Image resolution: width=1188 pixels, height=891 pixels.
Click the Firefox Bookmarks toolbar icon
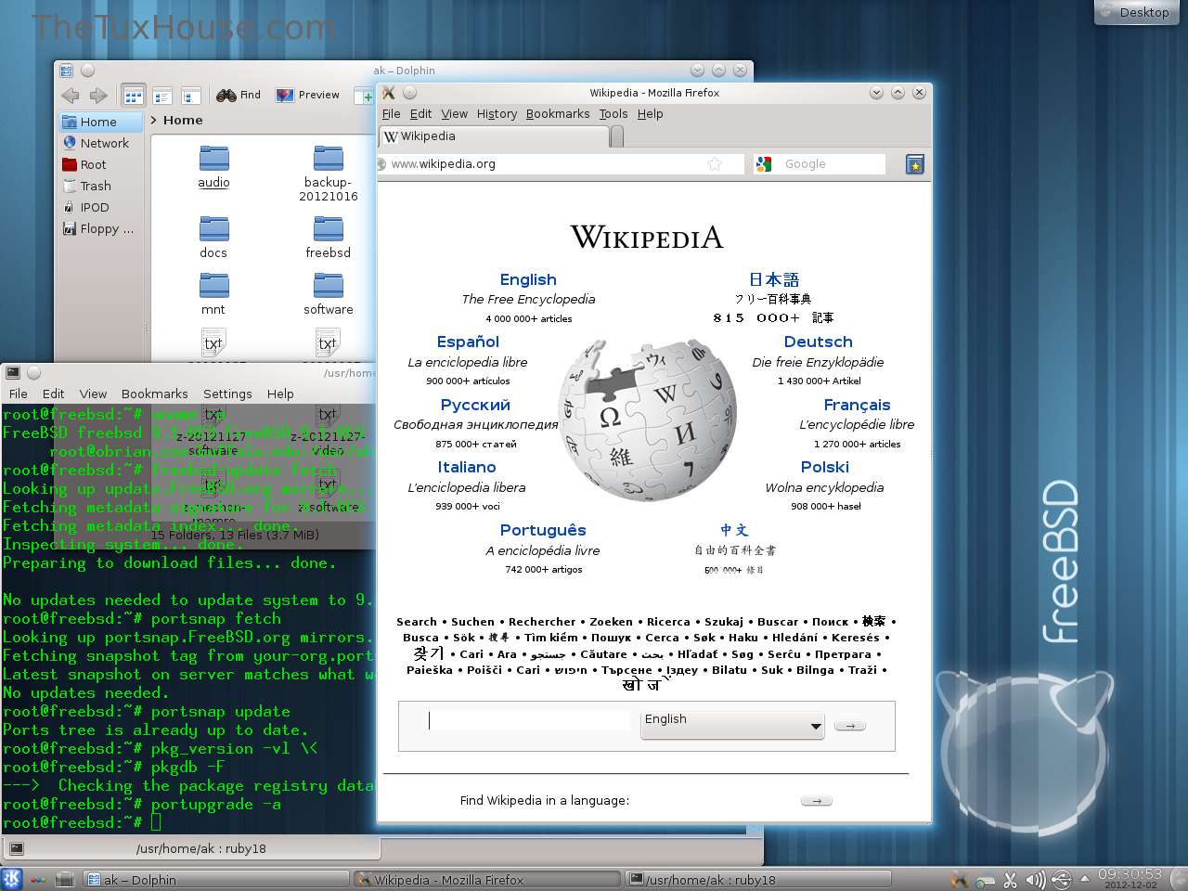click(914, 164)
